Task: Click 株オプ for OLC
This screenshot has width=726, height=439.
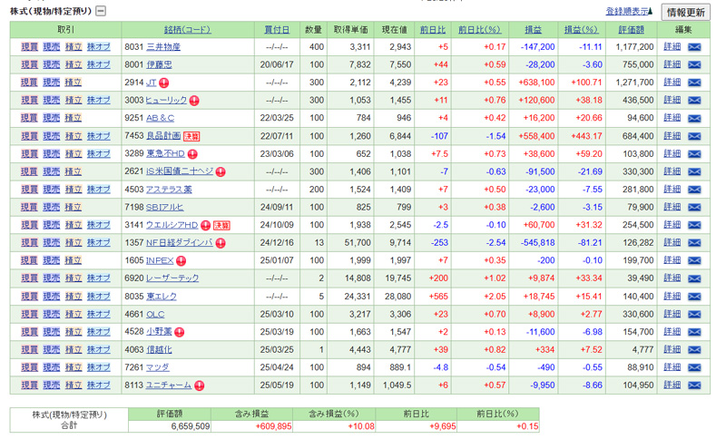Action: coord(99,315)
